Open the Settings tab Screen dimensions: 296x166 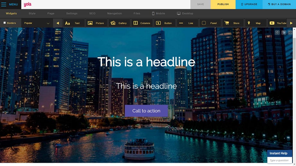click(x=72, y=13)
